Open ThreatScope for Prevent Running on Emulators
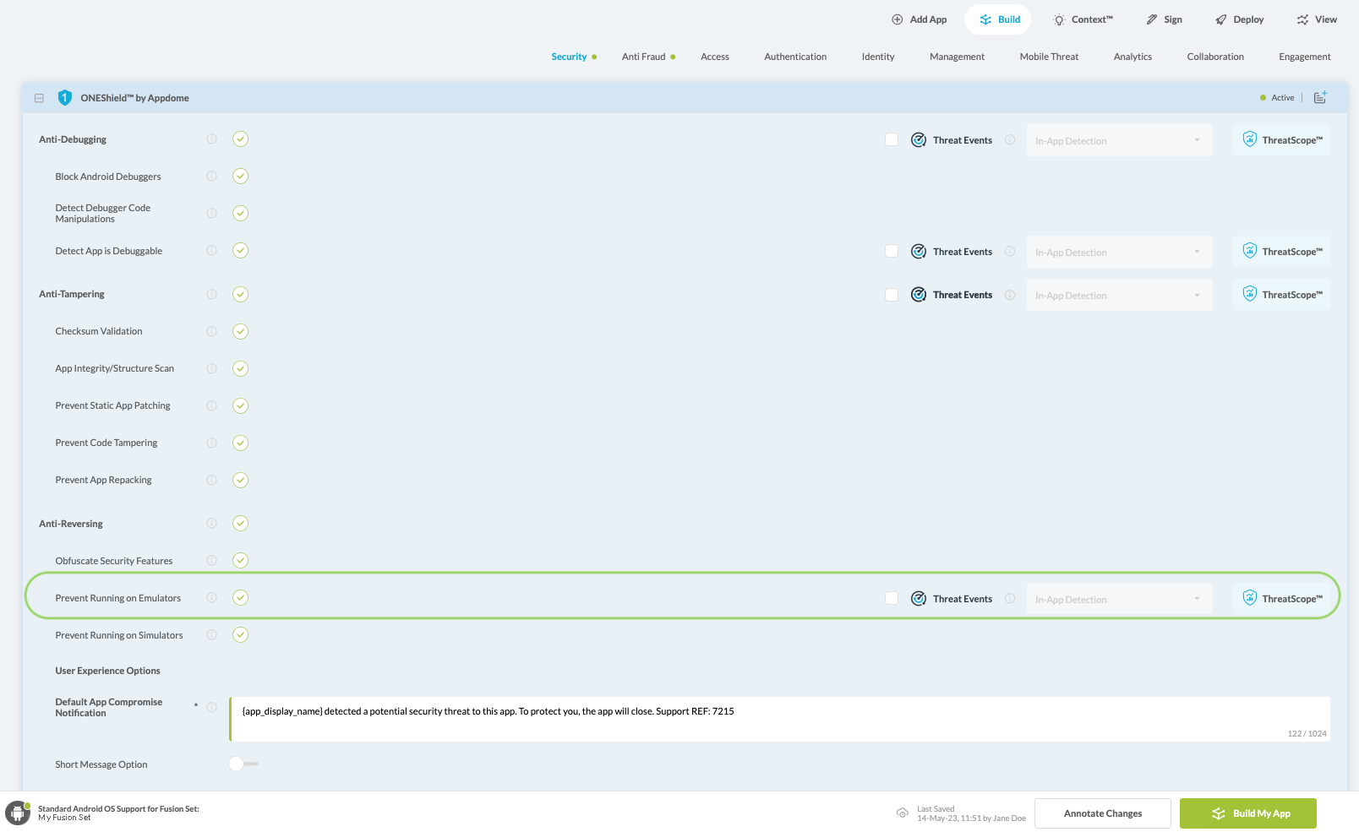The width and height of the screenshot is (1359, 832). coord(1282,599)
